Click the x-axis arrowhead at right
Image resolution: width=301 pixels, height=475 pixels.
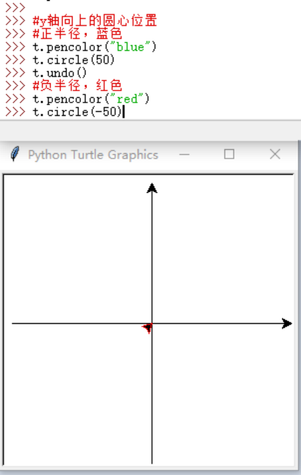tap(286, 324)
